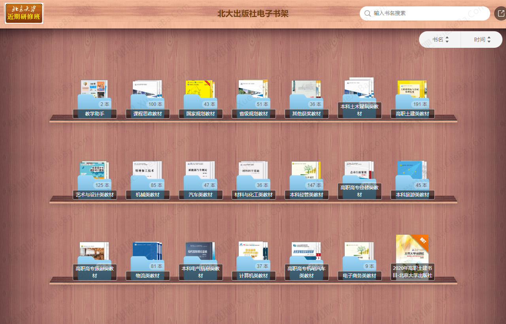Open the 本科经管类教材 folder
506x324 pixels.
coord(306,180)
